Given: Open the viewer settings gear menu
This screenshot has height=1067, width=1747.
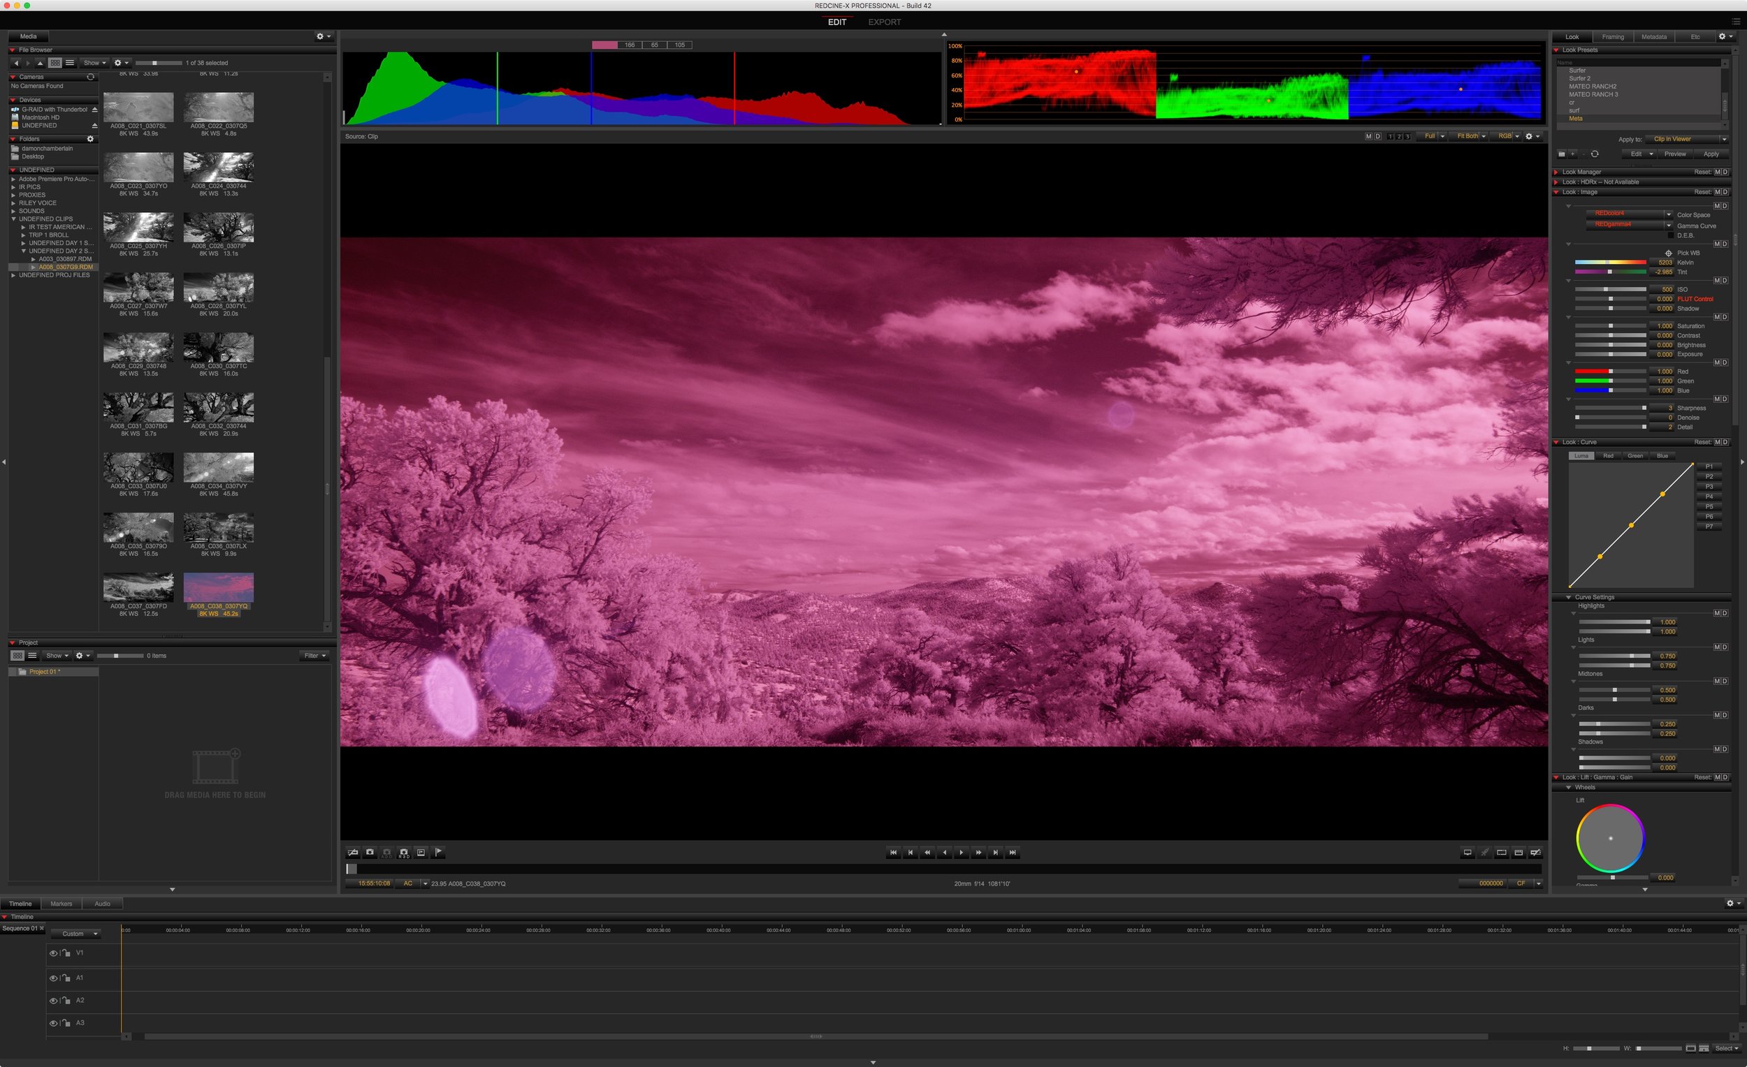Looking at the screenshot, I should 1532,136.
